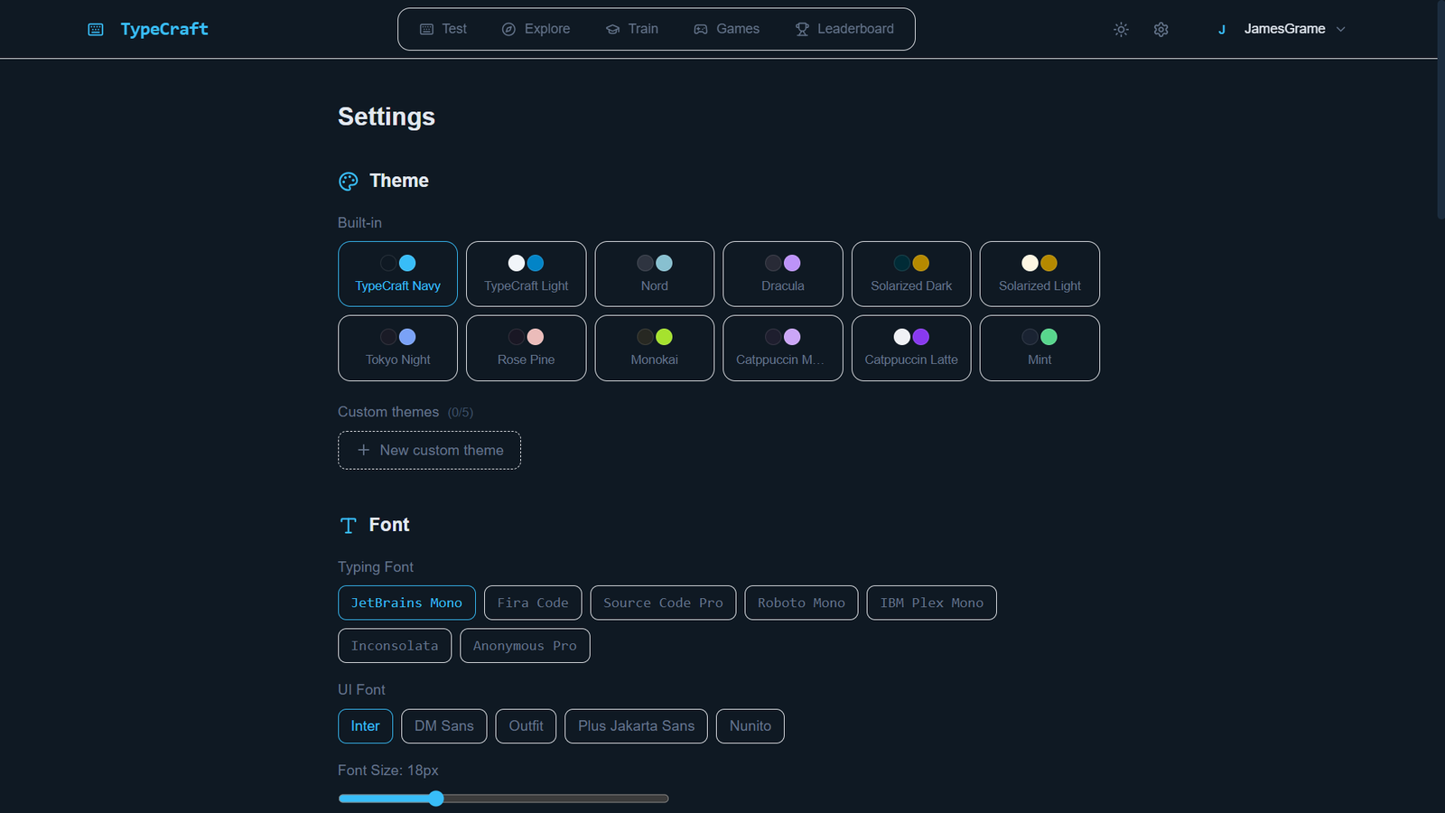Click the trophy icon for Leaderboard
Image resolution: width=1445 pixels, height=813 pixels.
802,30
